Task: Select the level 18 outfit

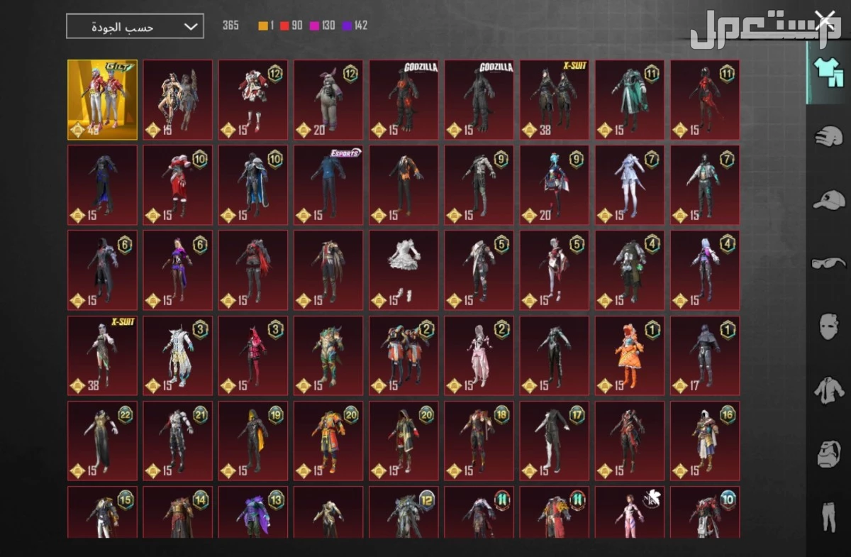Action: click(479, 441)
